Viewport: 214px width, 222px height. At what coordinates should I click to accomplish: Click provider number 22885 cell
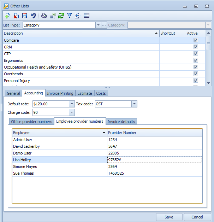coord(155,153)
